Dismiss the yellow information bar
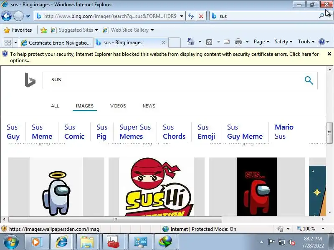 tap(329, 54)
